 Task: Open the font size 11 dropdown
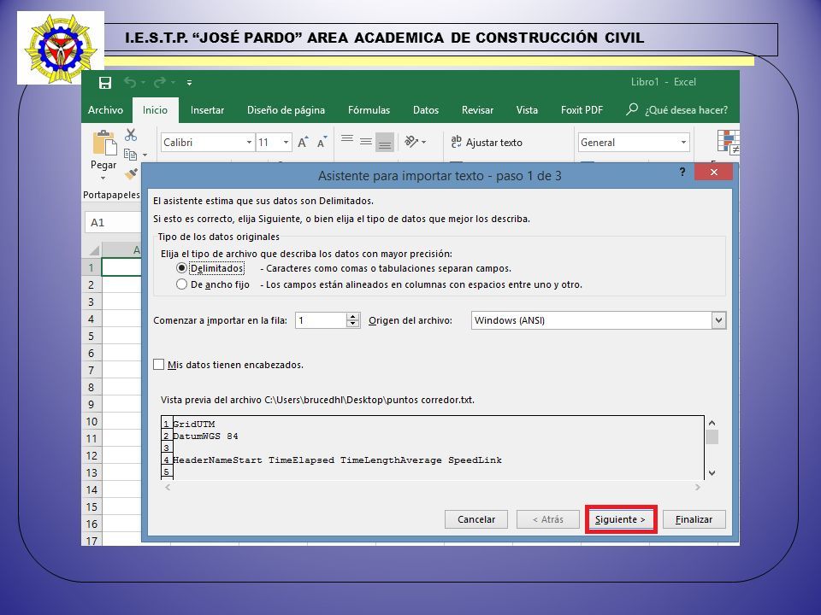pyautogui.click(x=286, y=143)
